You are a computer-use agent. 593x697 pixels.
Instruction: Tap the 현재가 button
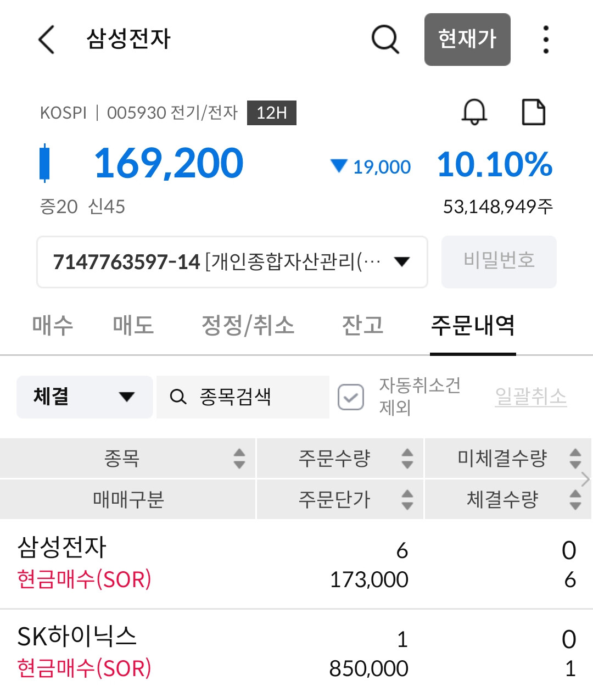pos(467,40)
